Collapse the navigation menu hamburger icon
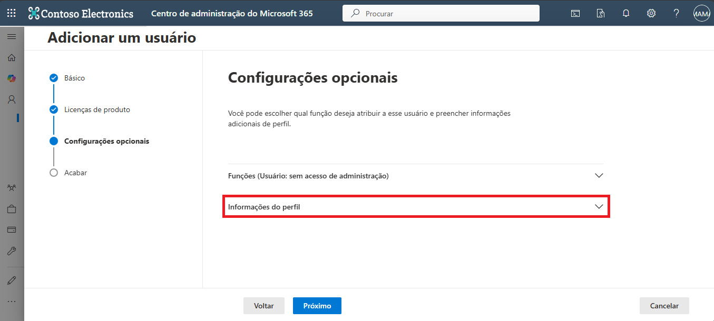 point(12,37)
